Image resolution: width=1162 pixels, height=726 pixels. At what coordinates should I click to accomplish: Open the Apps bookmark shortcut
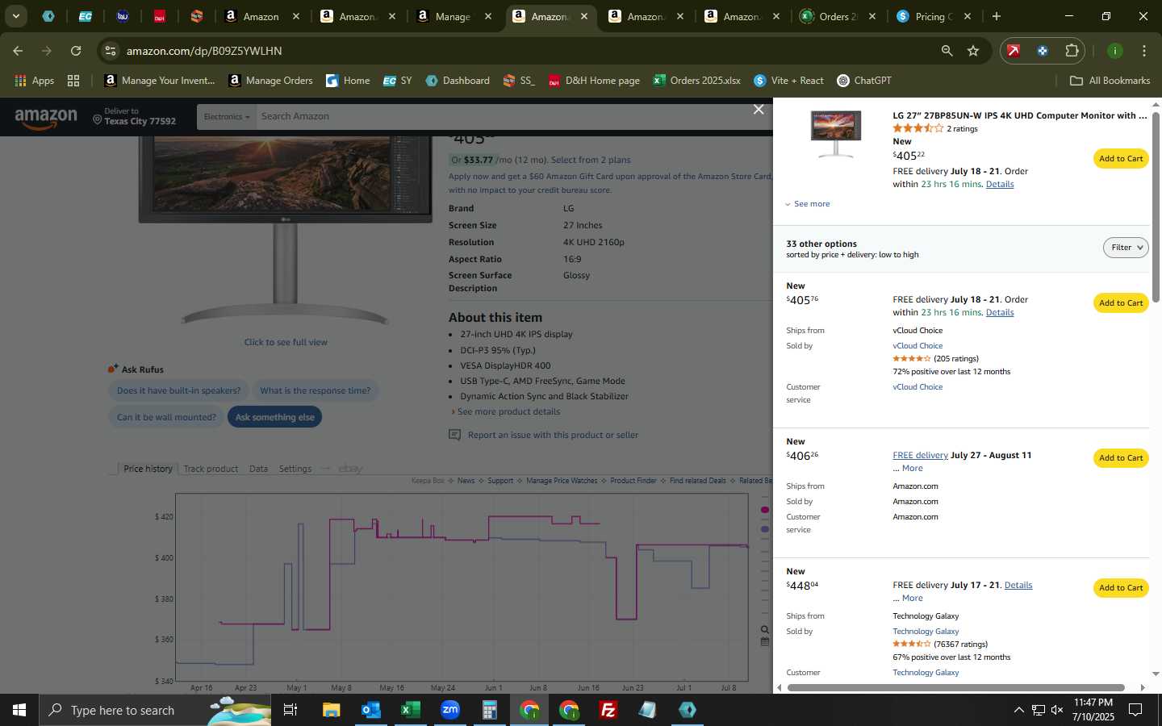35,81
